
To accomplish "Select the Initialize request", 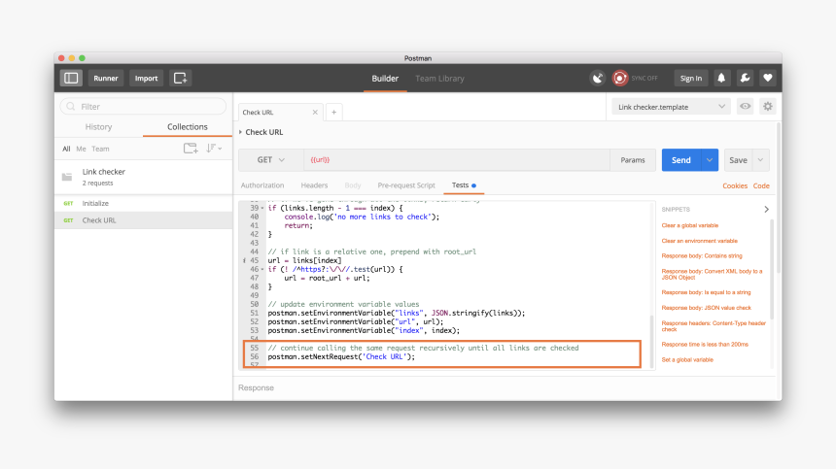I will [x=144, y=203].
